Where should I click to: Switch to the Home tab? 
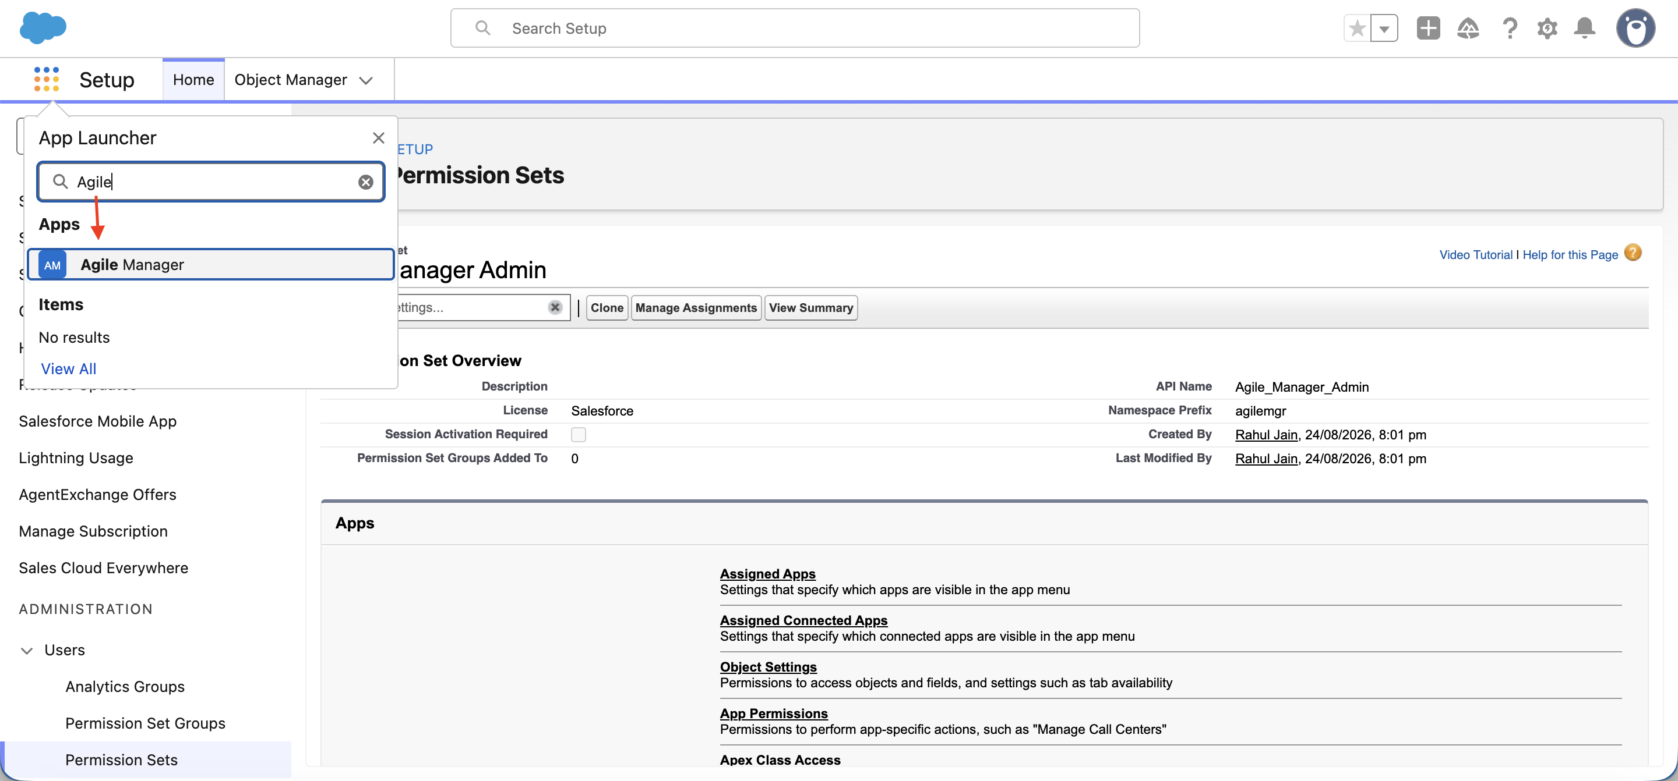pos(193,79)
